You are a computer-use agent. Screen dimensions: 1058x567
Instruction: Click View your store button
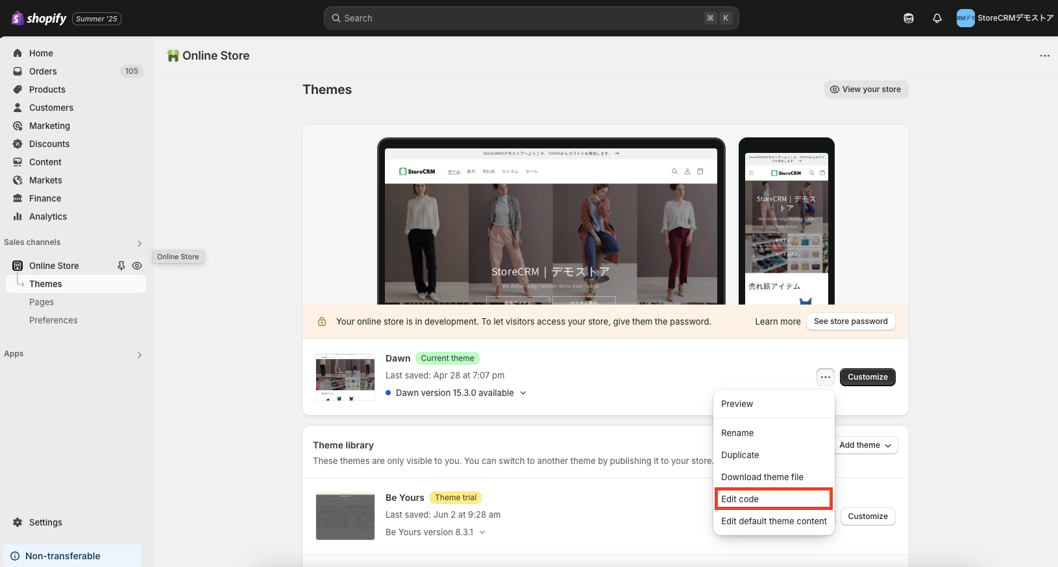(866, 89)
